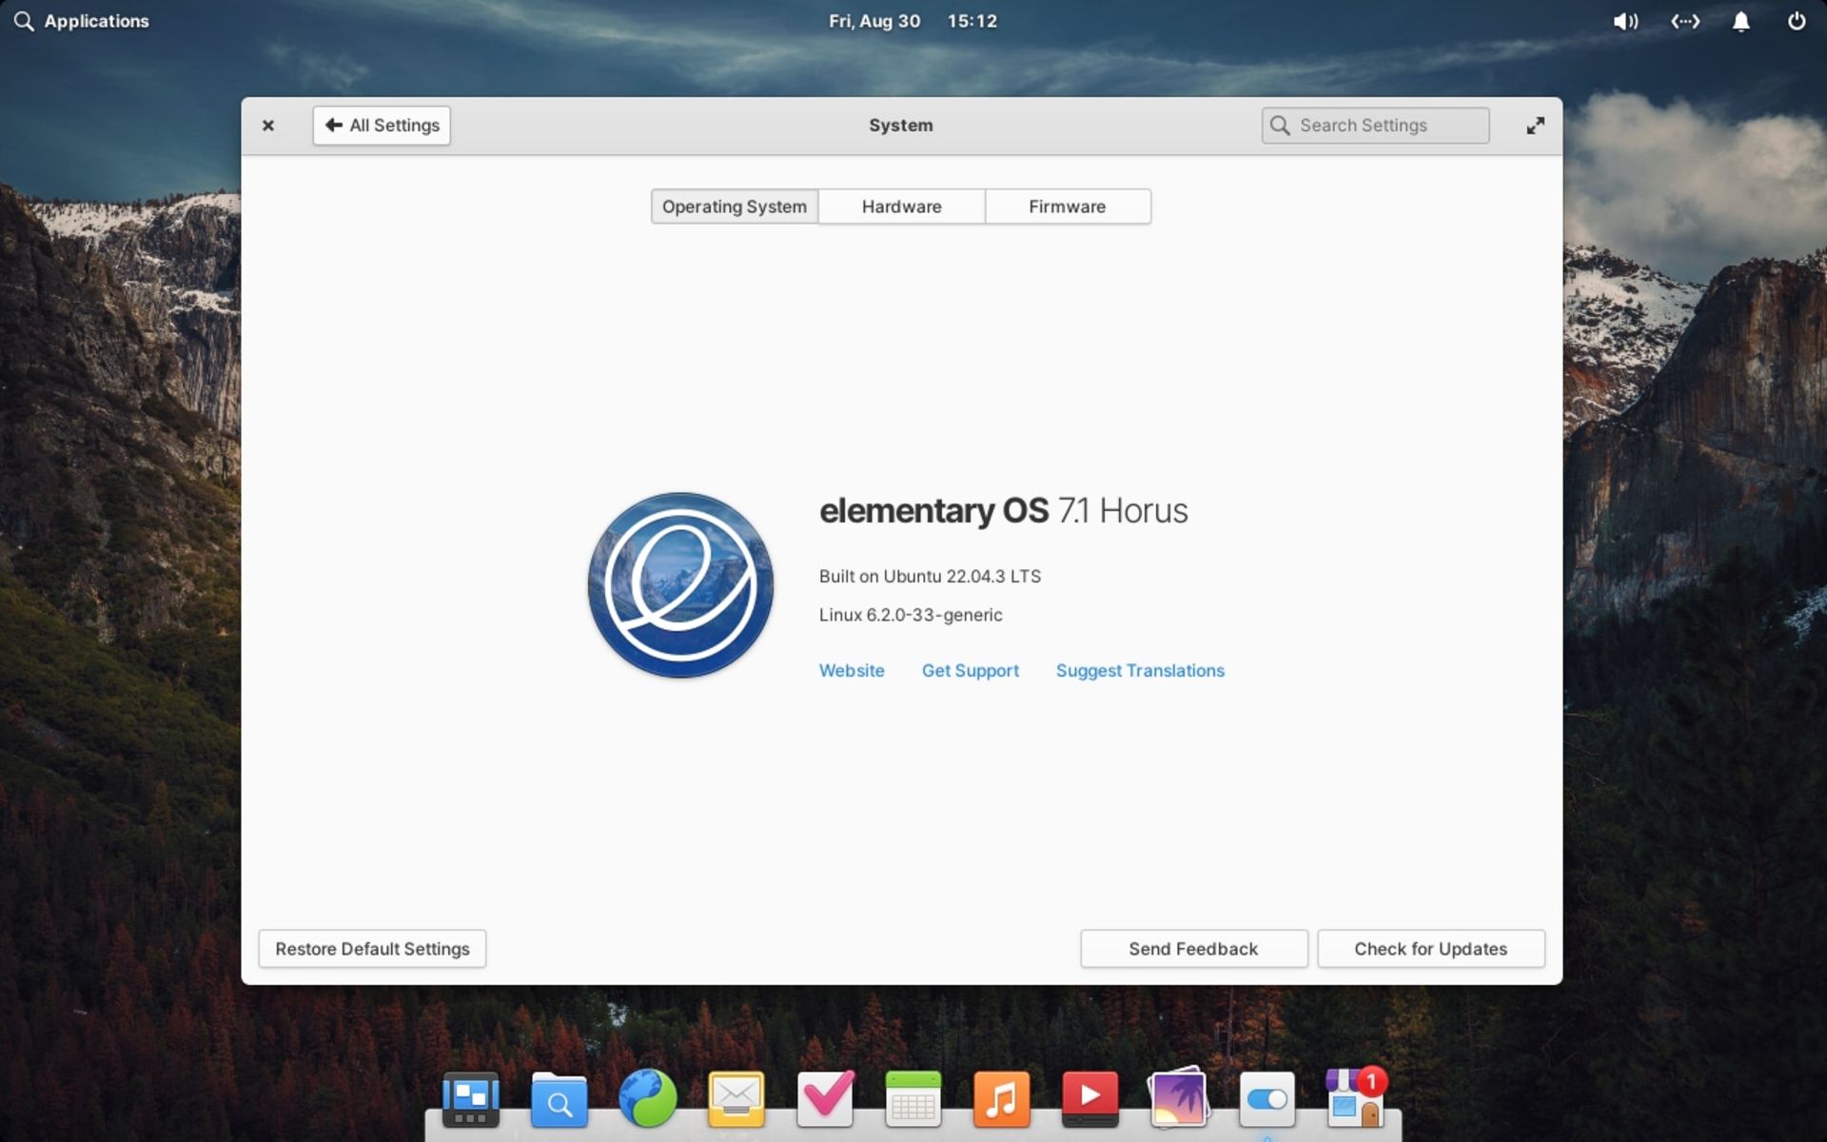Click the Restore Default Settings button
This screenshot has height=1142, width=1827.
pyautogui.click(x=372, y=947)
